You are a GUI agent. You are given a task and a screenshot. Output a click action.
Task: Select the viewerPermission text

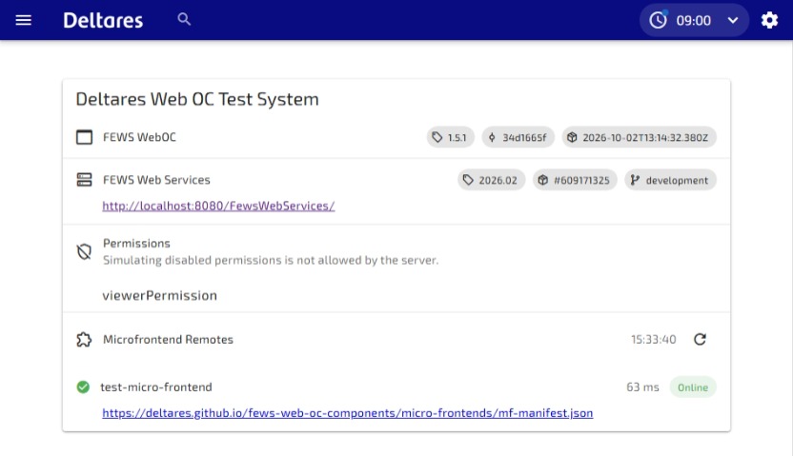[x=160, y=295]
